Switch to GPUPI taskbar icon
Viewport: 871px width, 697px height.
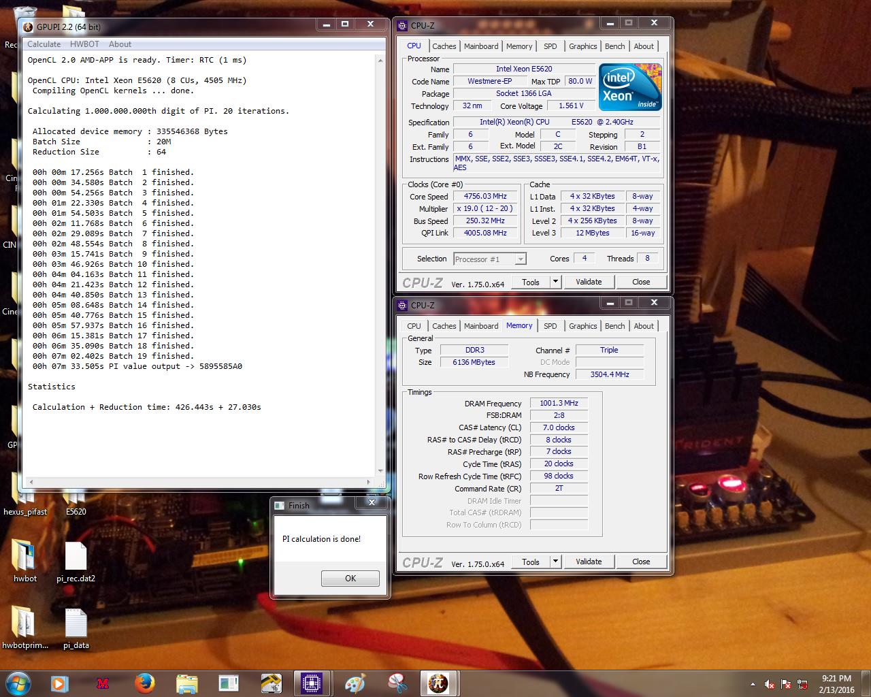438,683
